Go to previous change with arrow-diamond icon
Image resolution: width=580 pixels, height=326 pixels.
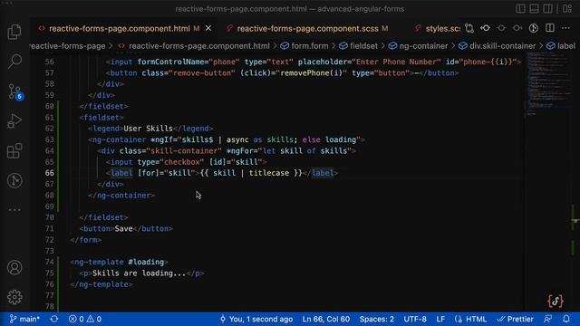tap(485, 28)
